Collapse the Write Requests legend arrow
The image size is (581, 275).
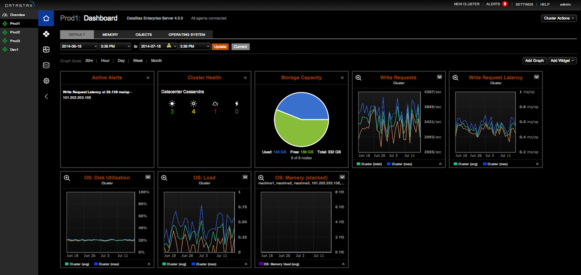point(440,164)
